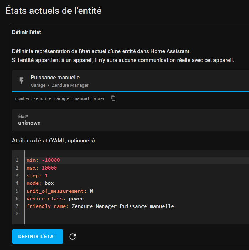This screenshot has width=249, height=250.
Task: Click empty line 8 in the YAML editor
Action: [x=137, y=214]
